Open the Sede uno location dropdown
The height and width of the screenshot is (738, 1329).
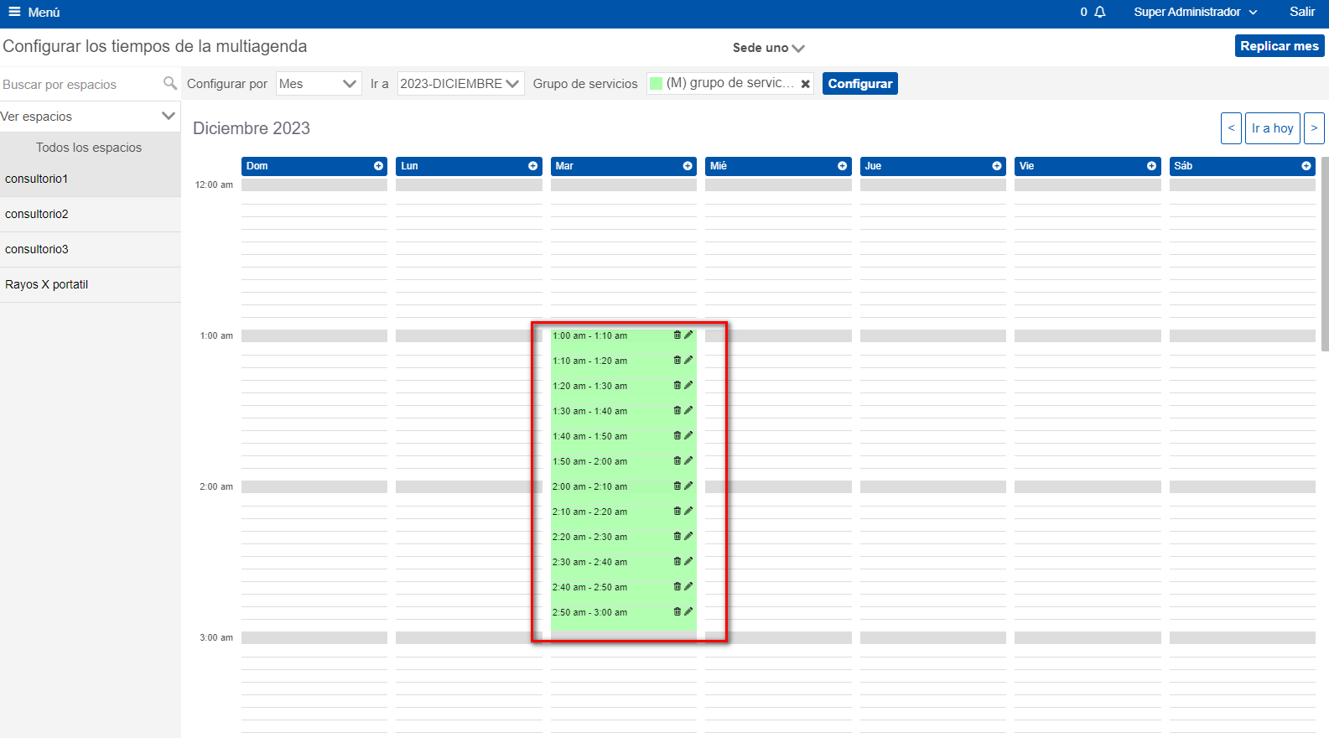[768, 48]
